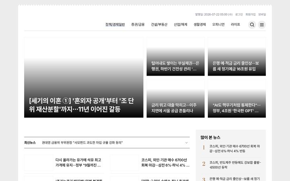Image resolution: width=290 pixels, height=181 pixels.
Task: Open 코스피 6700선 회복 마감 in latest list
Action: click(x=165, y=162)
